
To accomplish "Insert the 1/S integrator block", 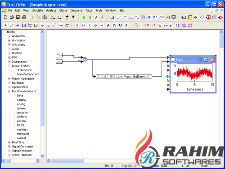I will click(147, 26).
